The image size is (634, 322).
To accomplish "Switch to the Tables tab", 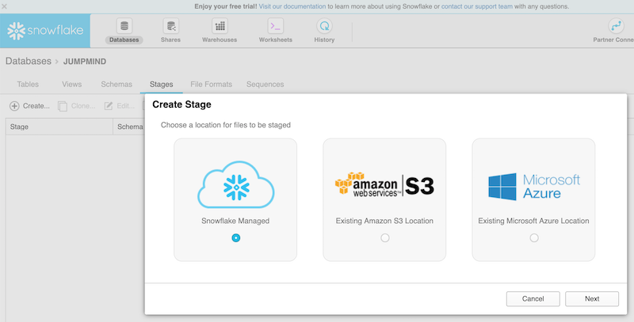I will [28, 85].
